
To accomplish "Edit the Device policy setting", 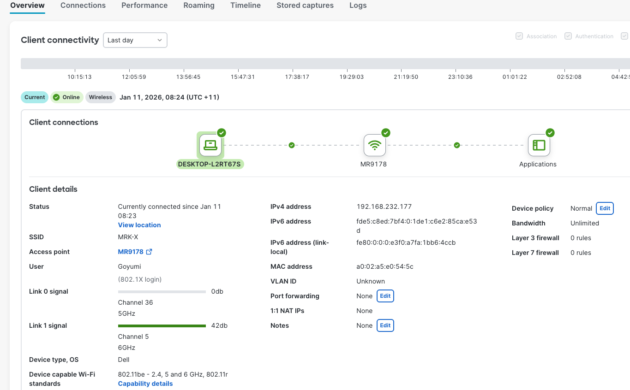I will pyautogui.click(x=605, y=208).
